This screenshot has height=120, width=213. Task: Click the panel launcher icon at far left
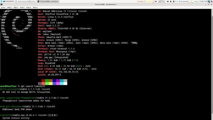[x=1, y=1]
